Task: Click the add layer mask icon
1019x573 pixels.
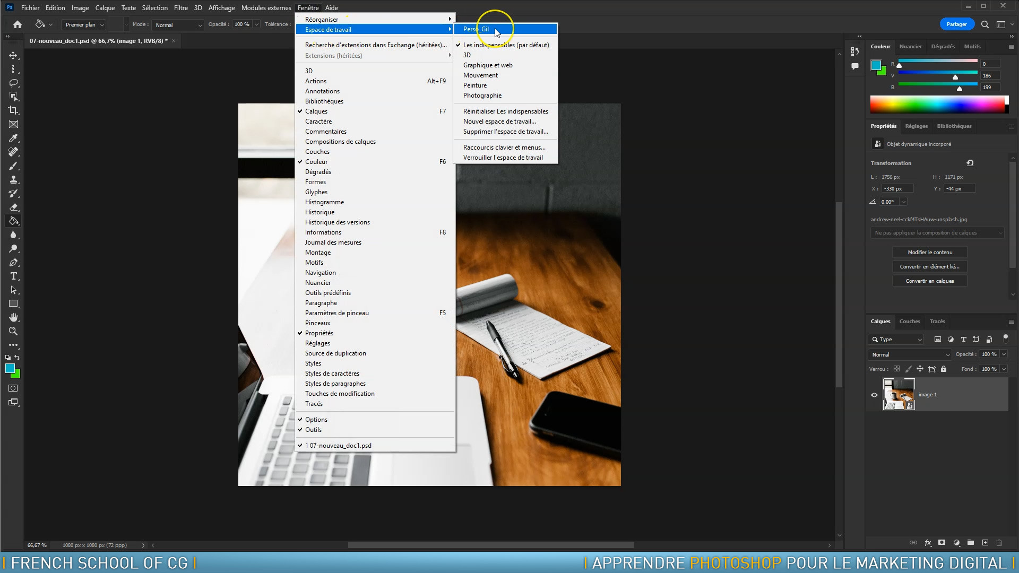Action: coord(942,543)
